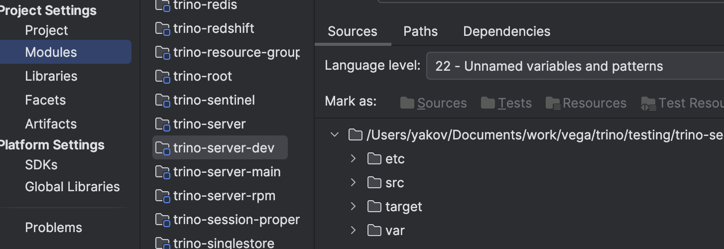Screen dimensions: 724x249
Task: Open Global Libraries settings
Action: [73, 187]
